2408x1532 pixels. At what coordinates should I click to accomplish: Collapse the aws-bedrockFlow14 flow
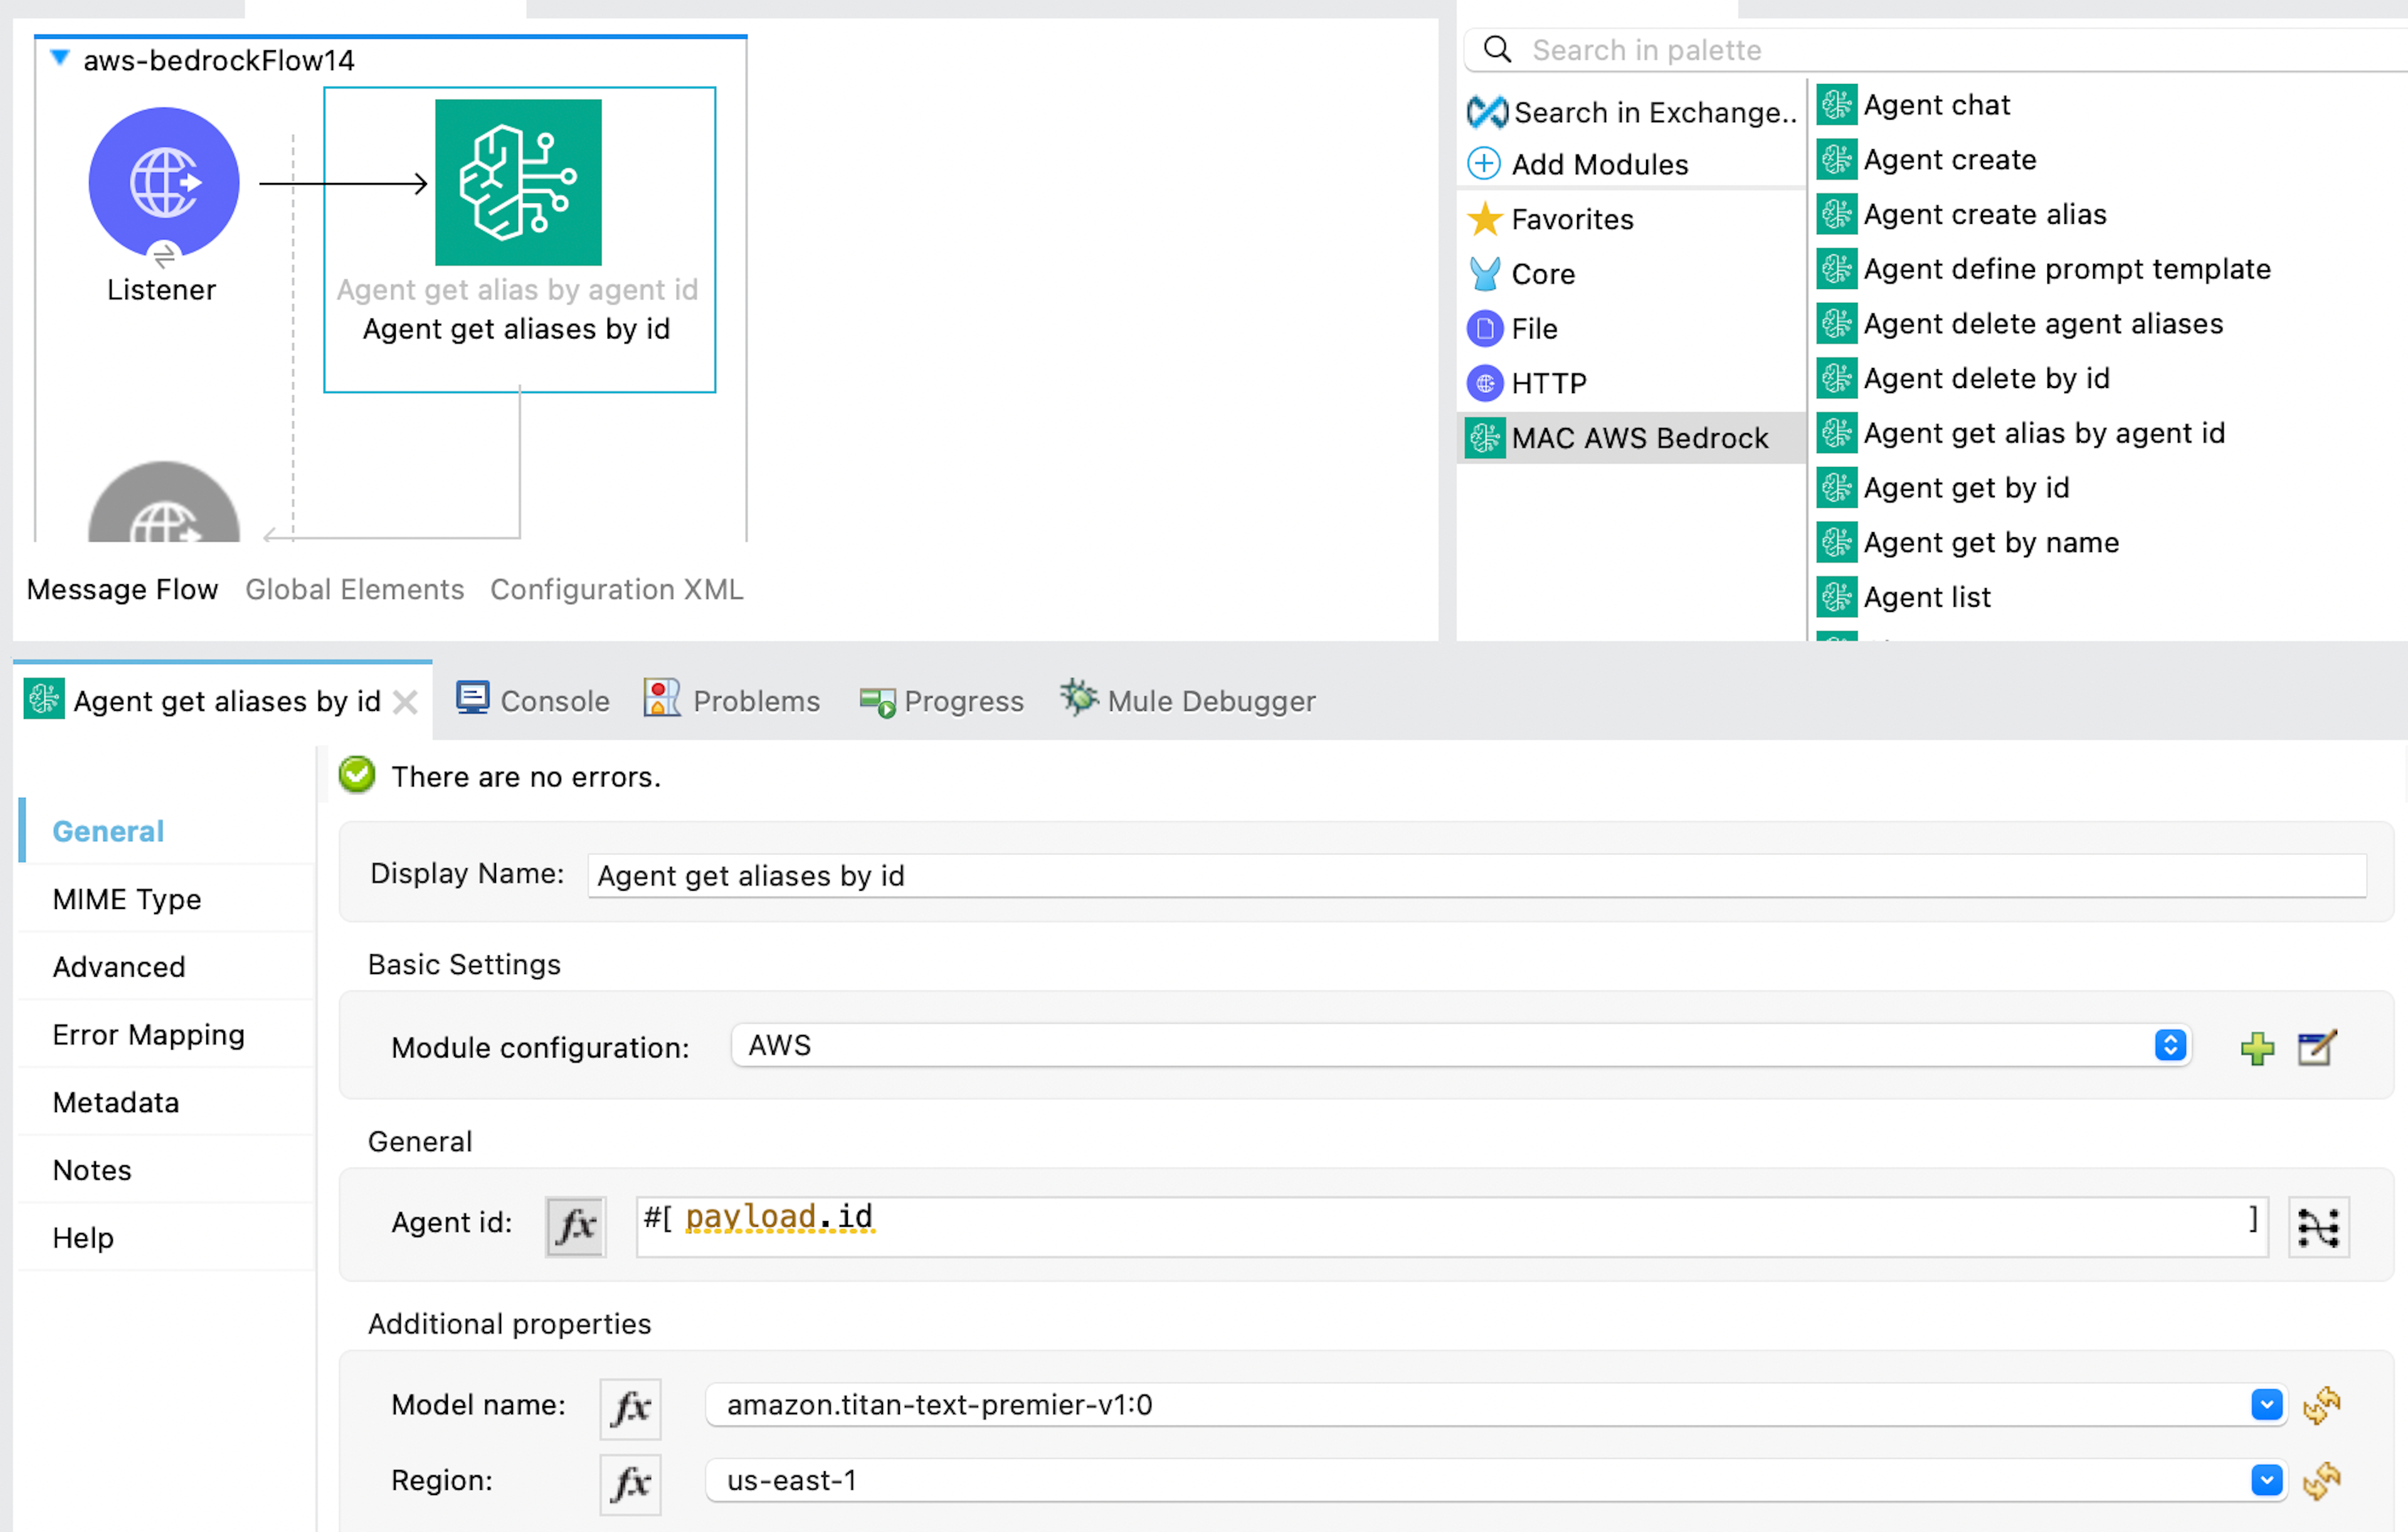(60, 59)
